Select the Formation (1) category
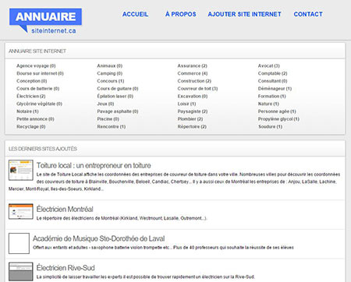The width and height of the screenshot is (351, 282). [x=272, y=96]
